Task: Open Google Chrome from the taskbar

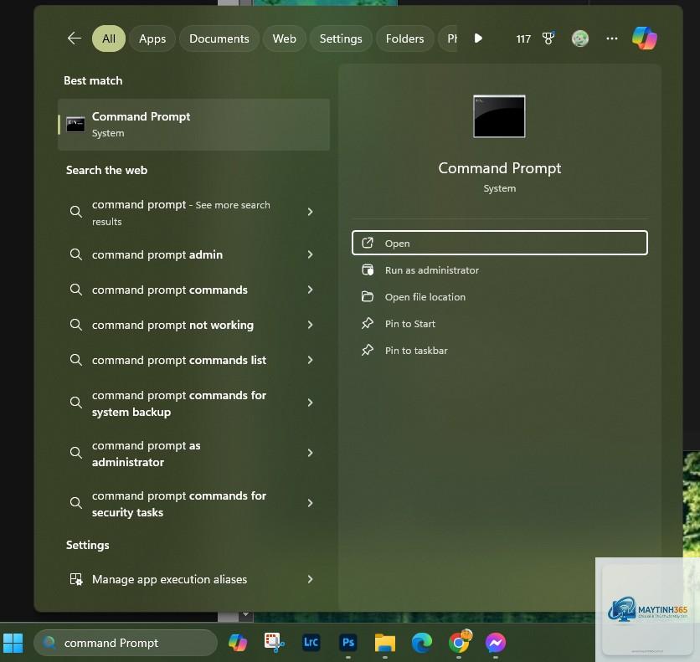Action: (x=459, y=643)
